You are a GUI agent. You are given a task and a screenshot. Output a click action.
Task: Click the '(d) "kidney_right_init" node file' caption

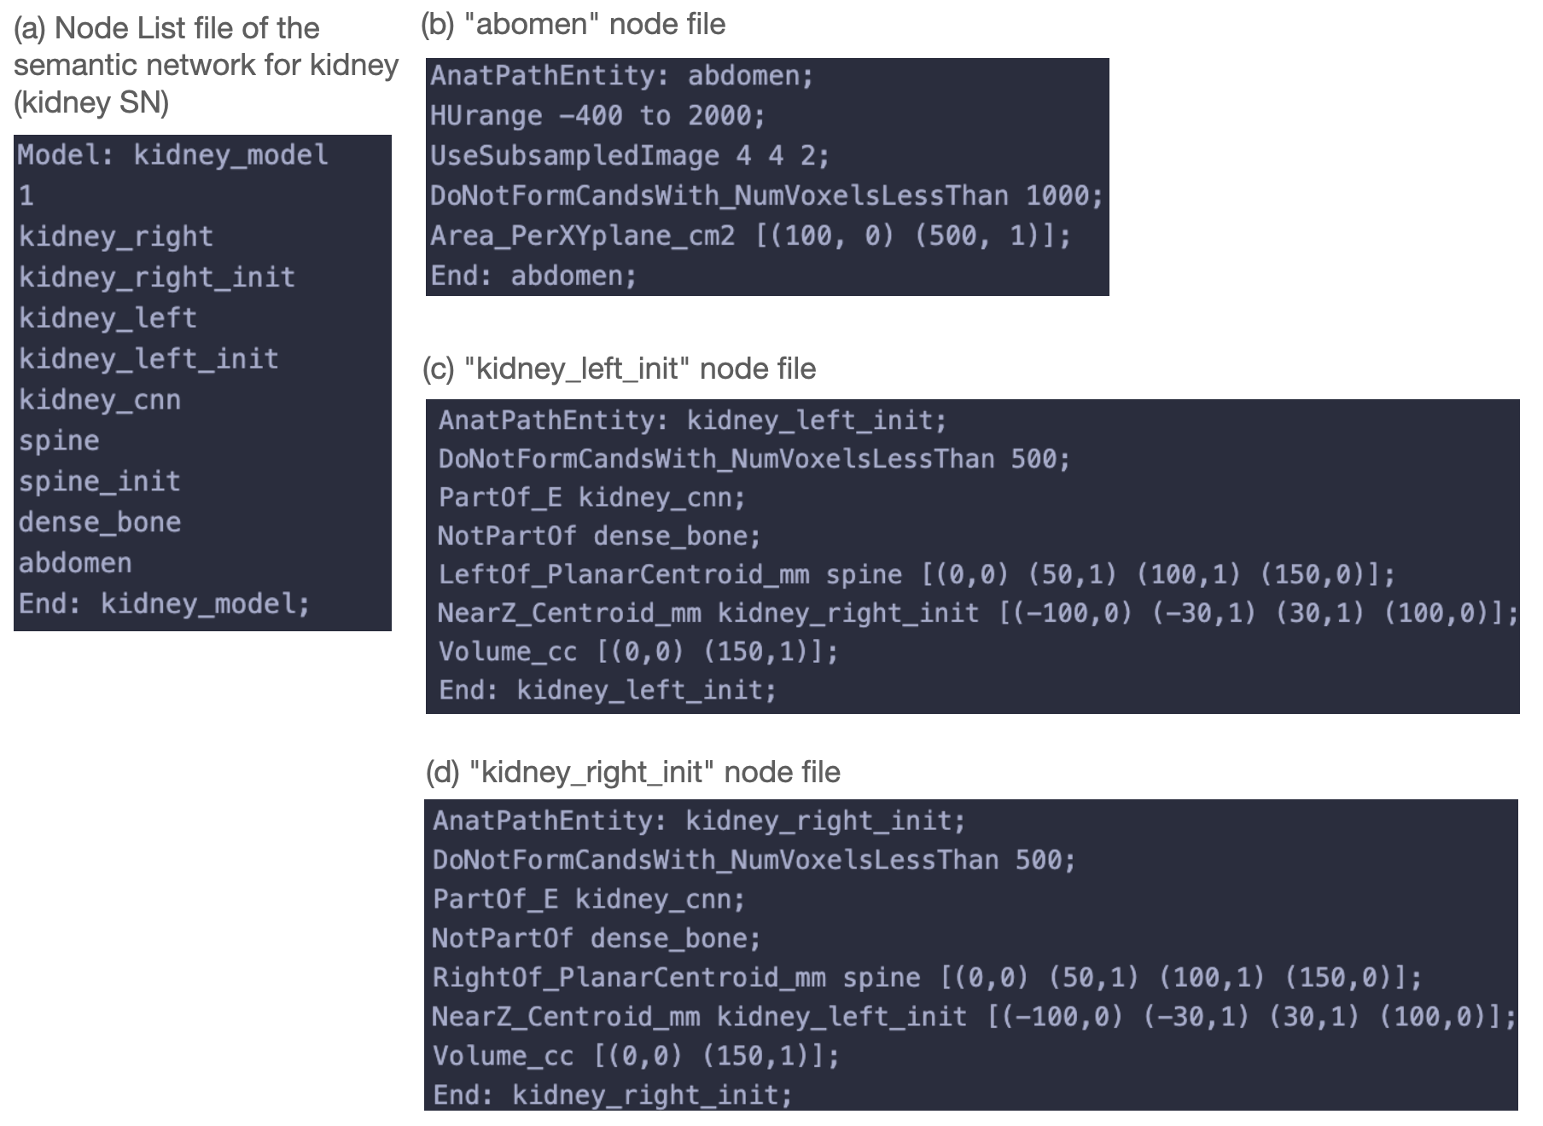click(x=632, y=773)
